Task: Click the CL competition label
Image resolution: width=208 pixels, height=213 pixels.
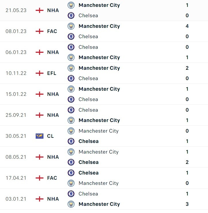Action: pyautogui.click(x=50, y=136)
